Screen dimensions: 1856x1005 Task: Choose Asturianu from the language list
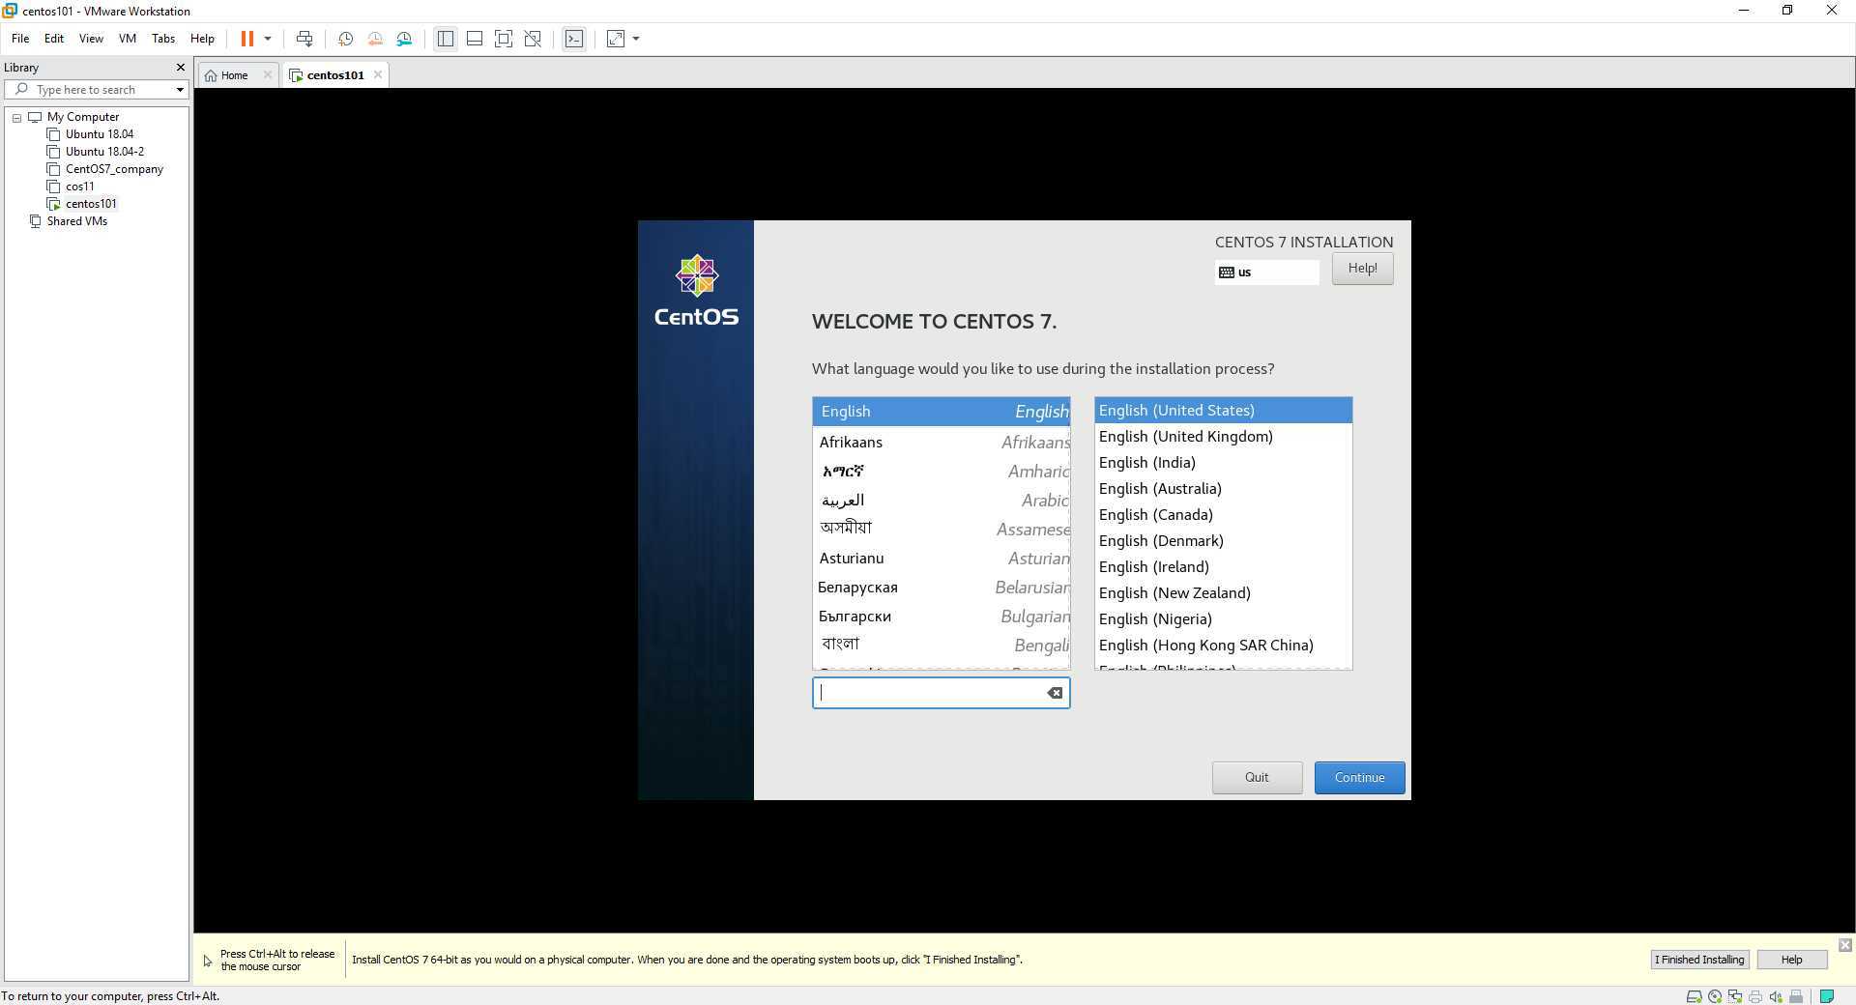(942, 559)
